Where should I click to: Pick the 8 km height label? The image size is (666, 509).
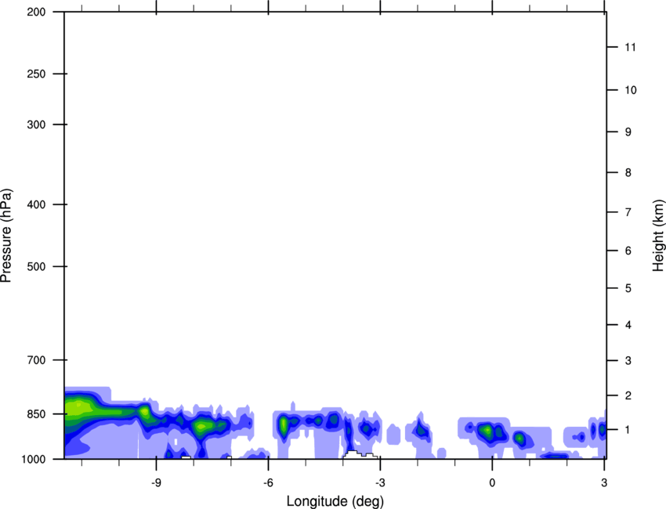pyautogui.click(x=628, y=172)
